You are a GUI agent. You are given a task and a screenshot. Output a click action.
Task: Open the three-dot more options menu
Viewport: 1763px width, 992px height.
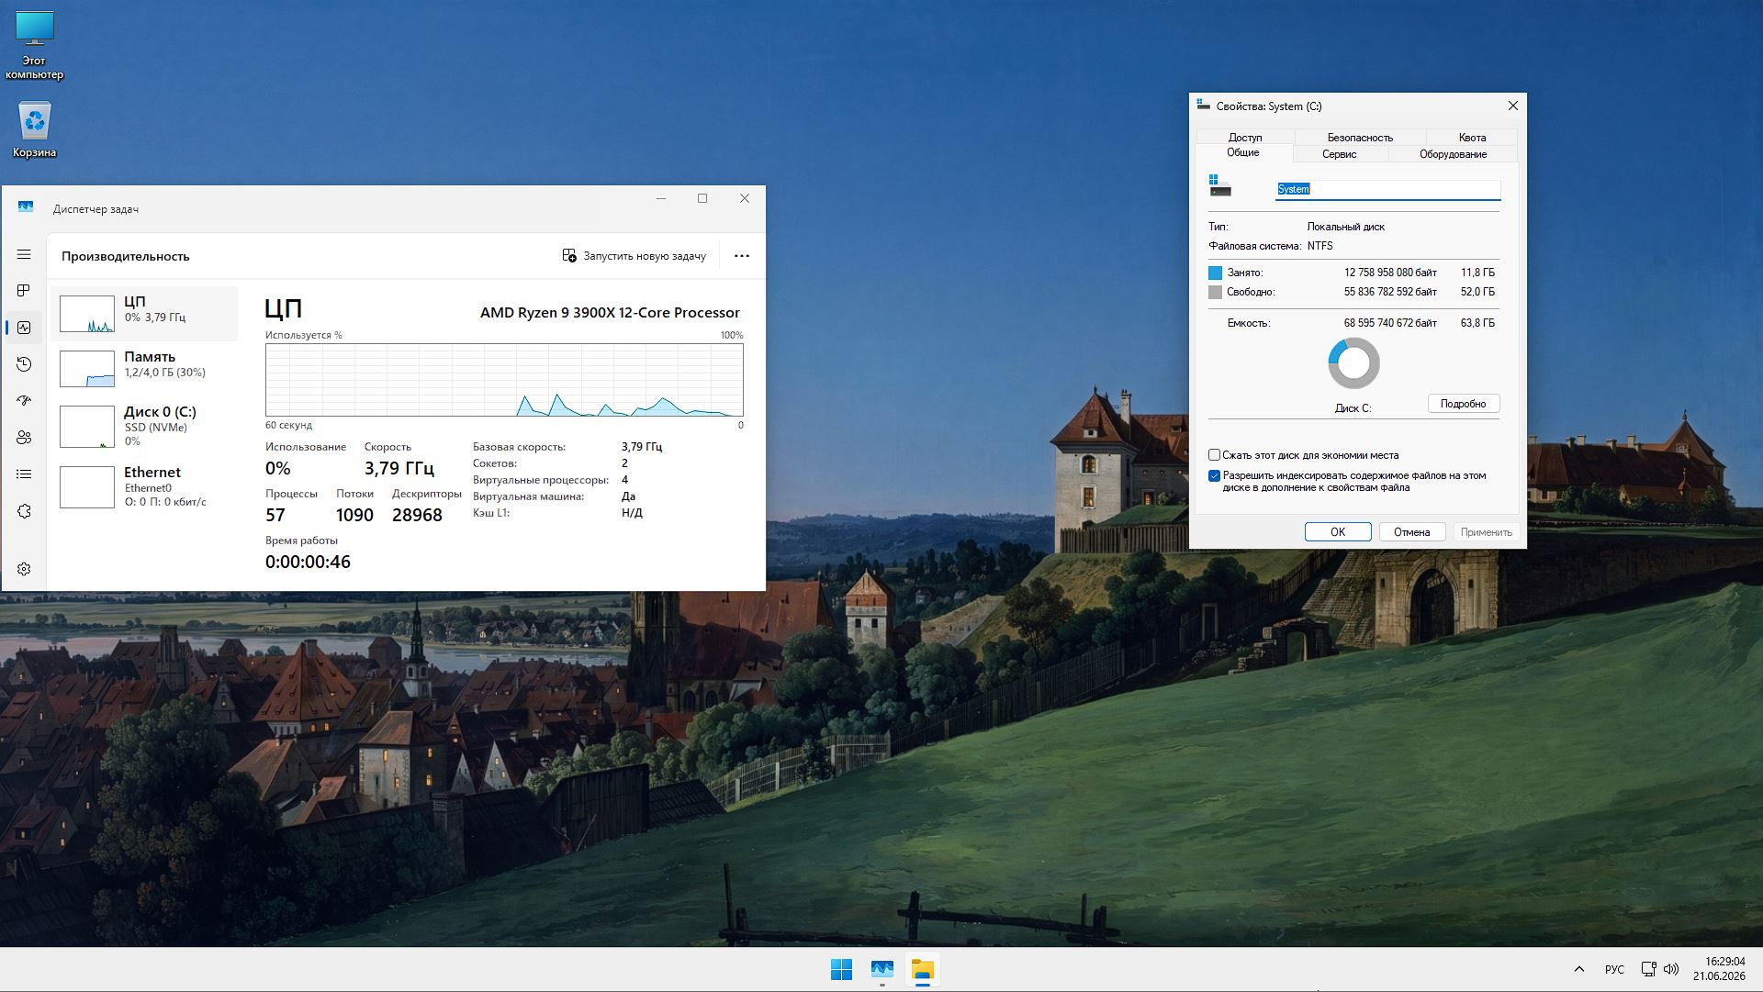(x=742, y=256)
